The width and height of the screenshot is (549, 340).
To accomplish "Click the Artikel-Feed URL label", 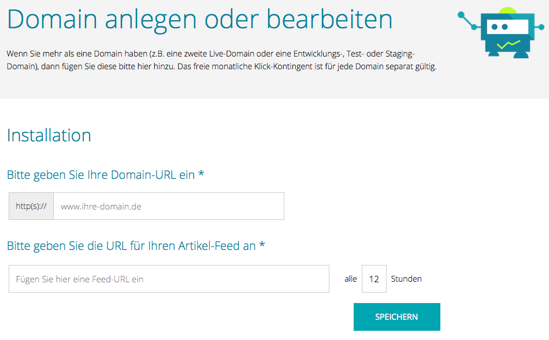I will (131, 246).
